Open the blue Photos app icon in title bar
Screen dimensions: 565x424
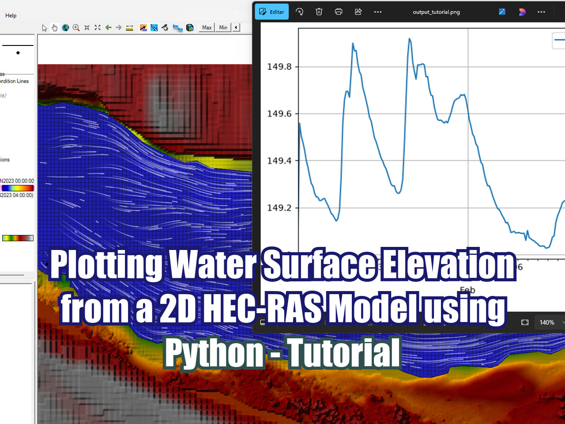[x=502, y=12]
